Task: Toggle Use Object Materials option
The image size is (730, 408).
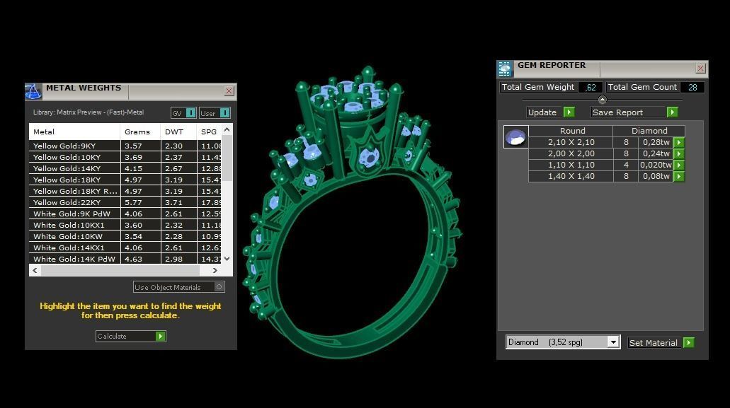Action: point(178,287)
